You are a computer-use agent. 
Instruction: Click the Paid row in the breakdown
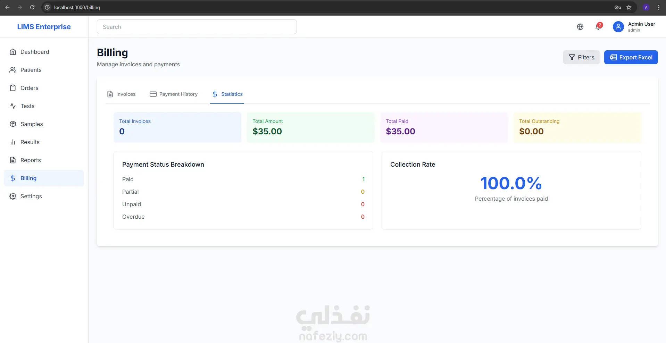tap(243, 179)
